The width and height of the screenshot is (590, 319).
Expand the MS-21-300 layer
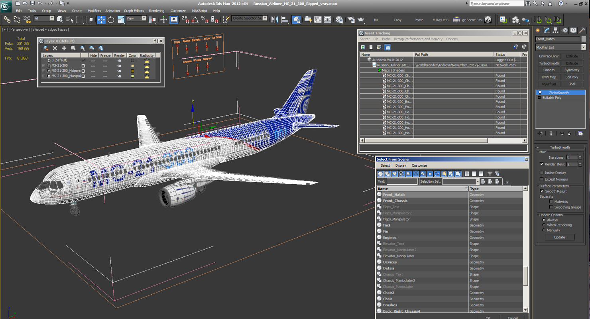point(44,65)
